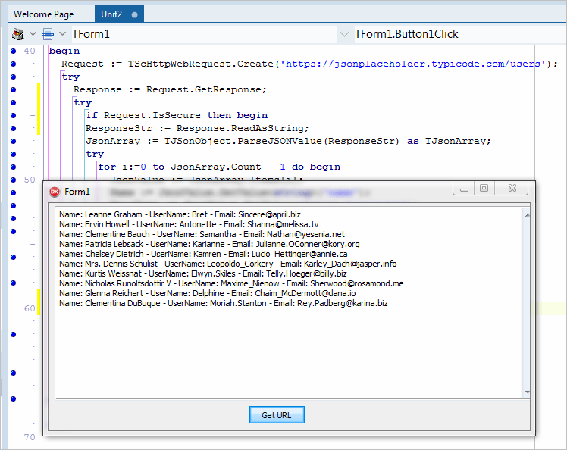Click the 'Leanne Graham' line in the memo
The width and height of the screenshot is (567, 450).
[180, 214]
